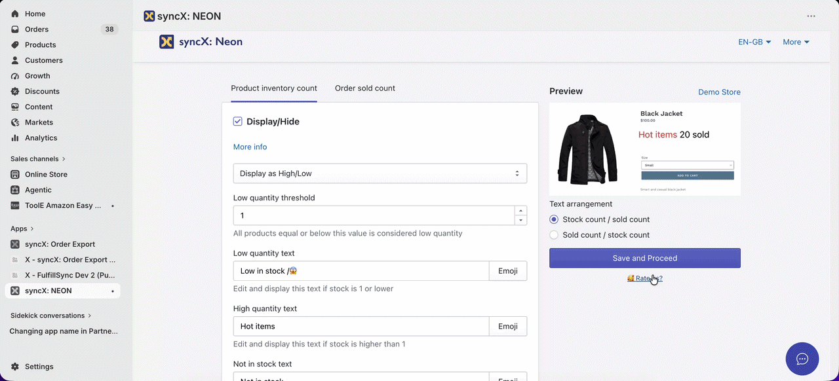Open Emoji picker for low quantity text

508,271
